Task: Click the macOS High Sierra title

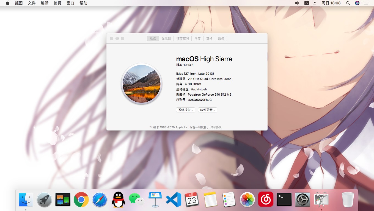Action: (204, 59)
